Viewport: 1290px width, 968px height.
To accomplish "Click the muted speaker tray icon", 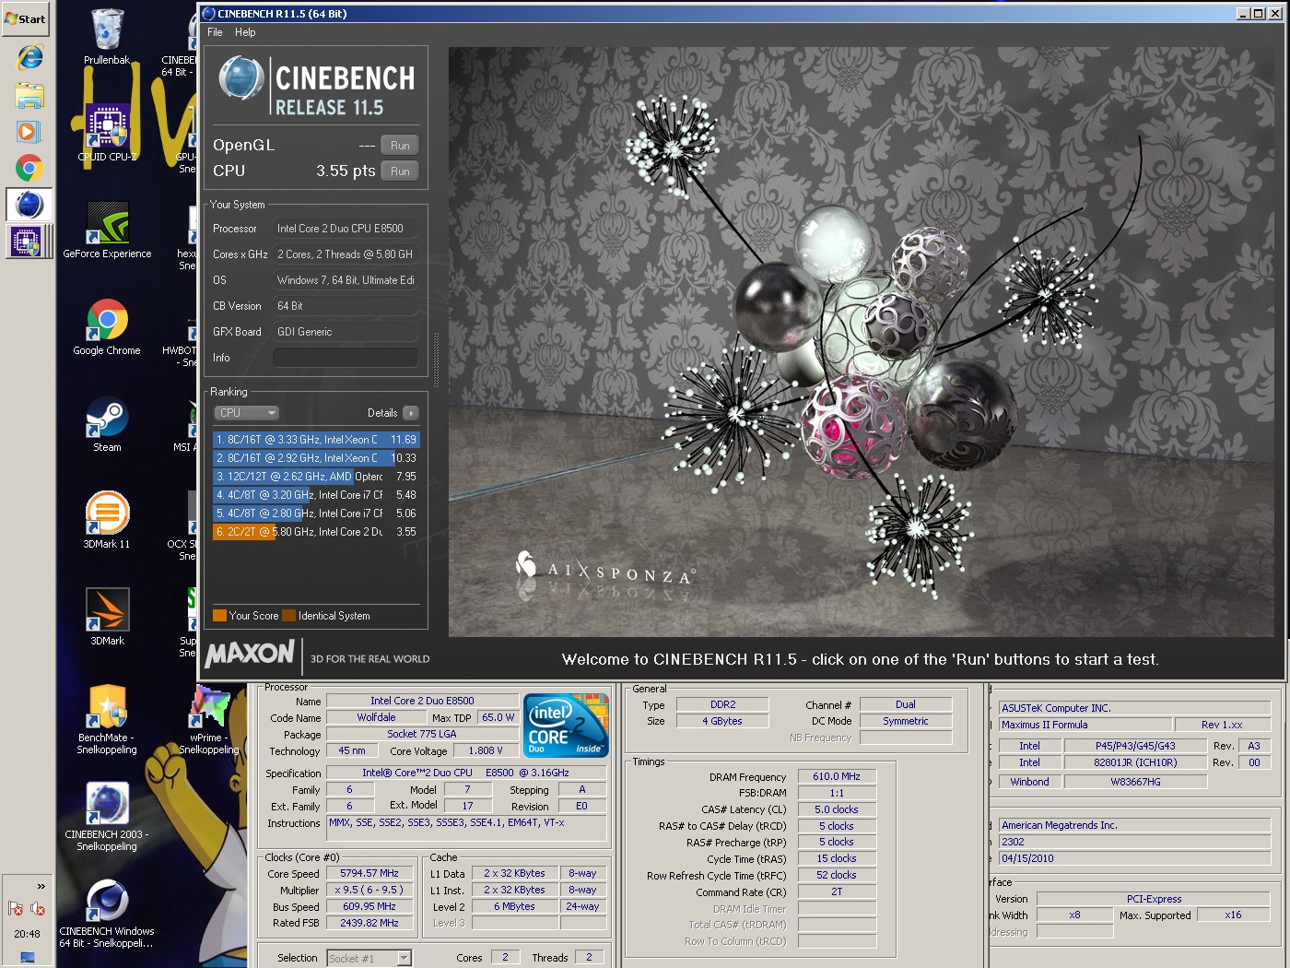I will [37, 909].
